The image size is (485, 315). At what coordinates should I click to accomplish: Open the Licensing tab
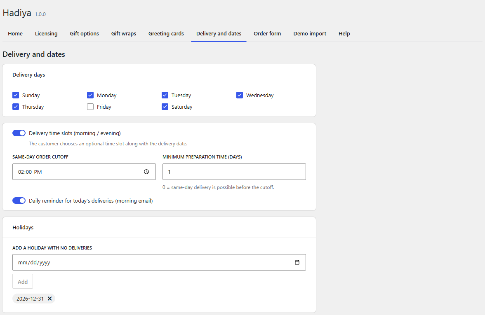point(46,34)
